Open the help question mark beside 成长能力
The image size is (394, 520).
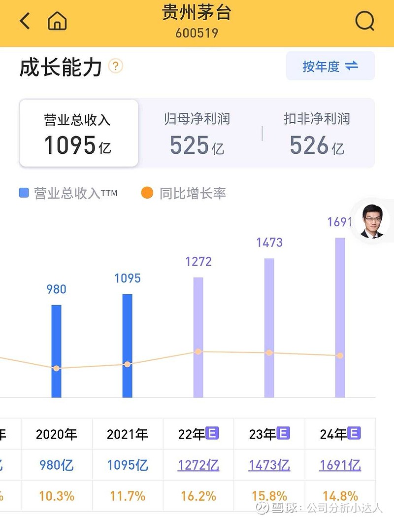click(116, 67)
